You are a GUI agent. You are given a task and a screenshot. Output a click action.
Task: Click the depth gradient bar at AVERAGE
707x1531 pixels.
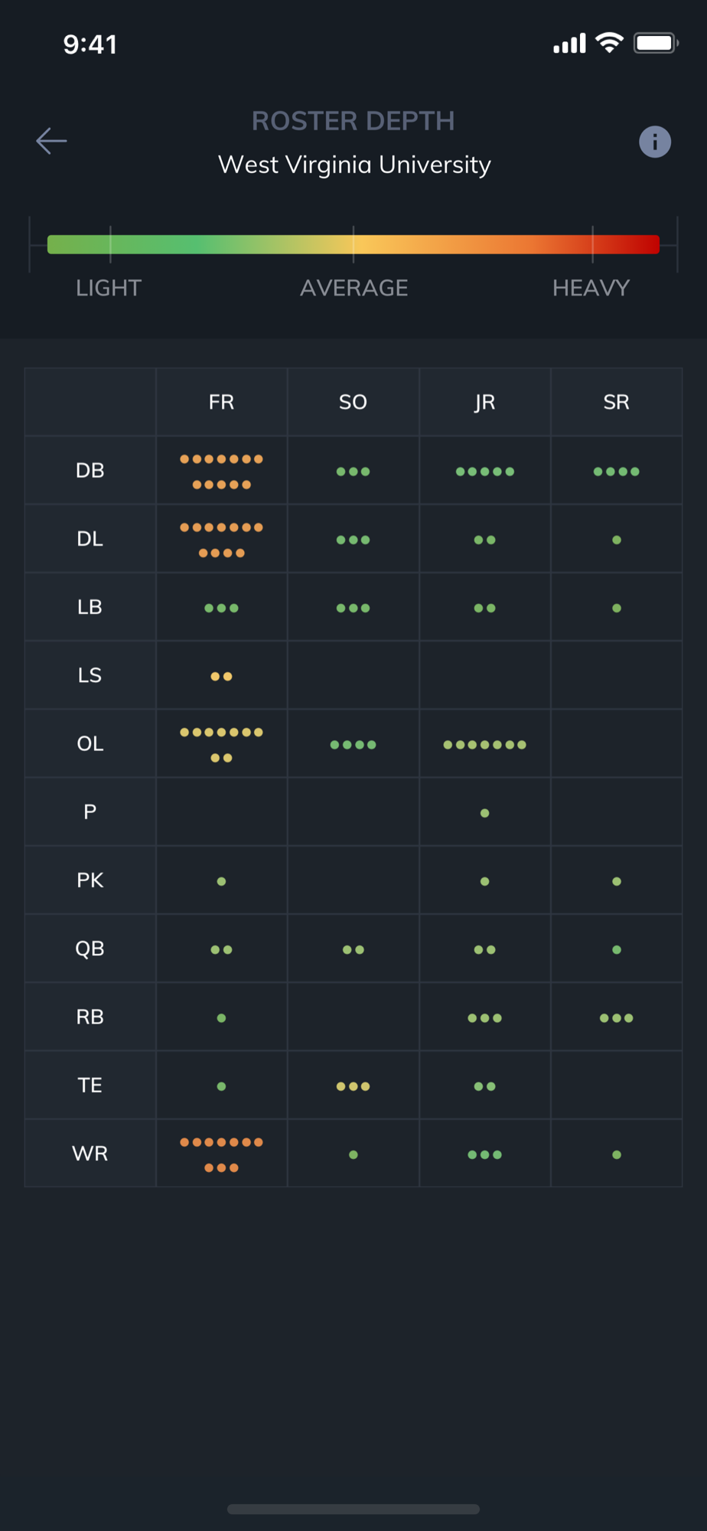[x=353, y=244]
